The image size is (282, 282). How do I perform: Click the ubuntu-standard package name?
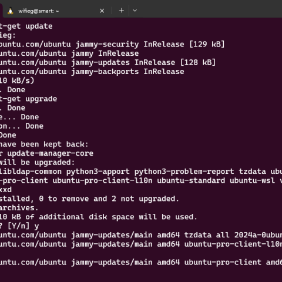[x=191, y=180]
